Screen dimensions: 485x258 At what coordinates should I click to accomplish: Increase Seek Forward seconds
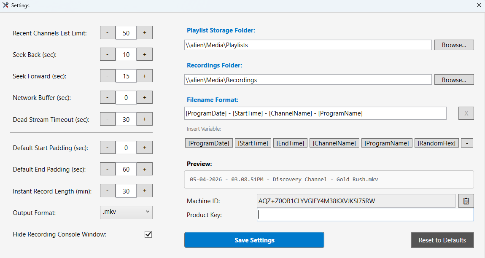[145, 76]
